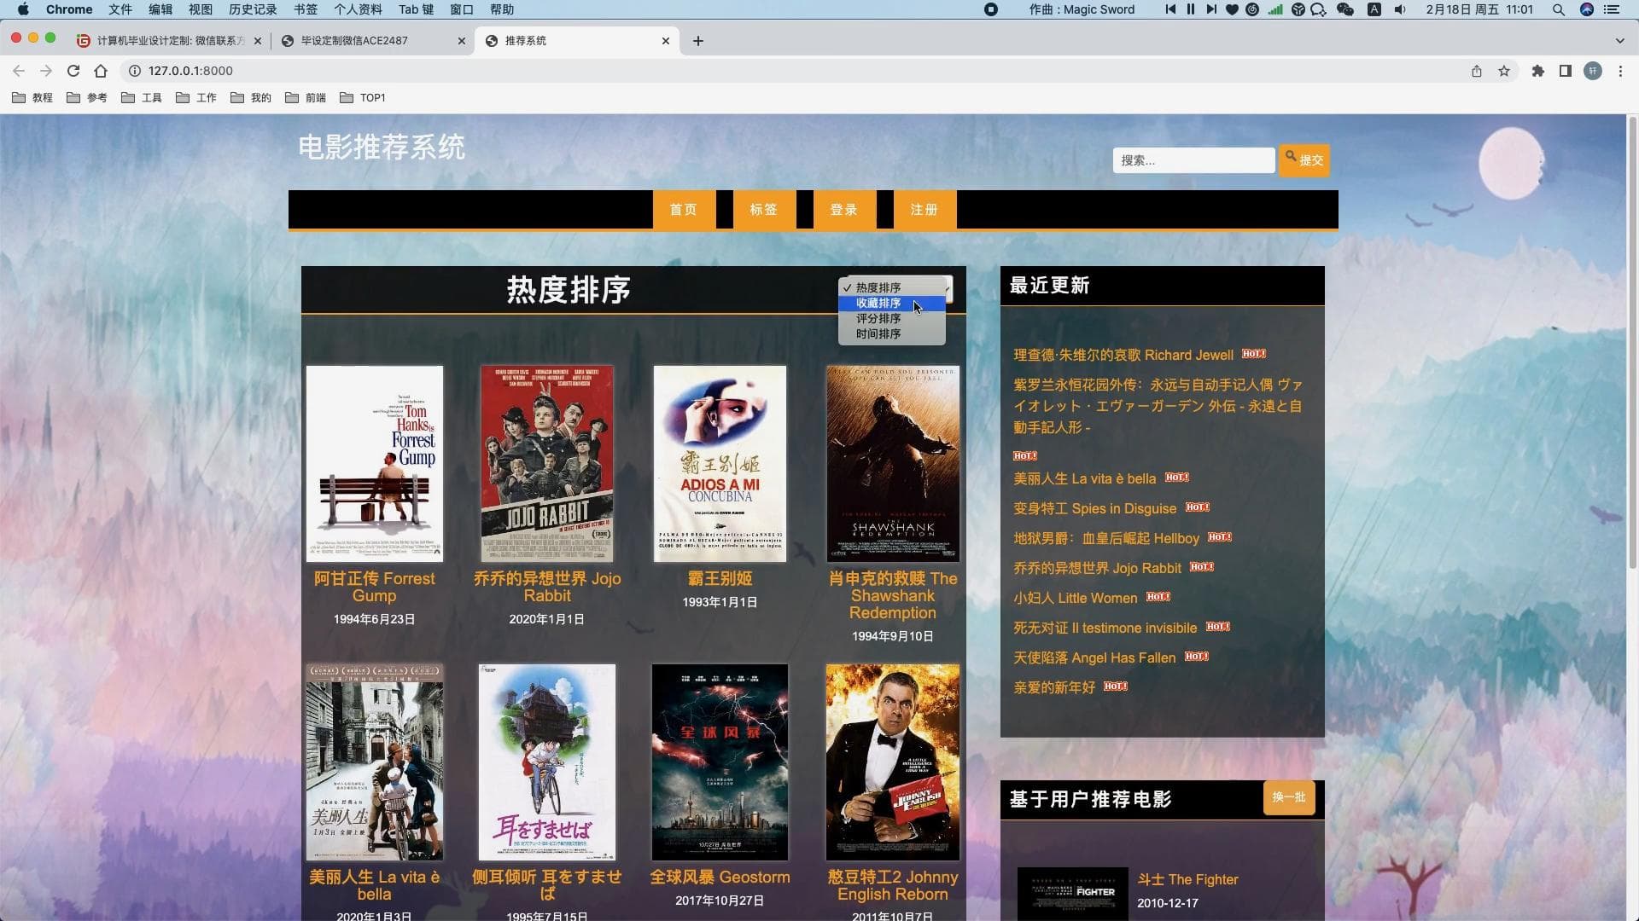
Task: Open the 窗口 menu
Action: pos(462,9)
